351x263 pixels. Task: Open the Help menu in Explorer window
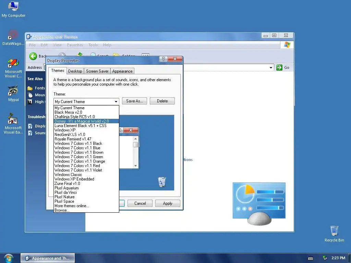(107, 45)
